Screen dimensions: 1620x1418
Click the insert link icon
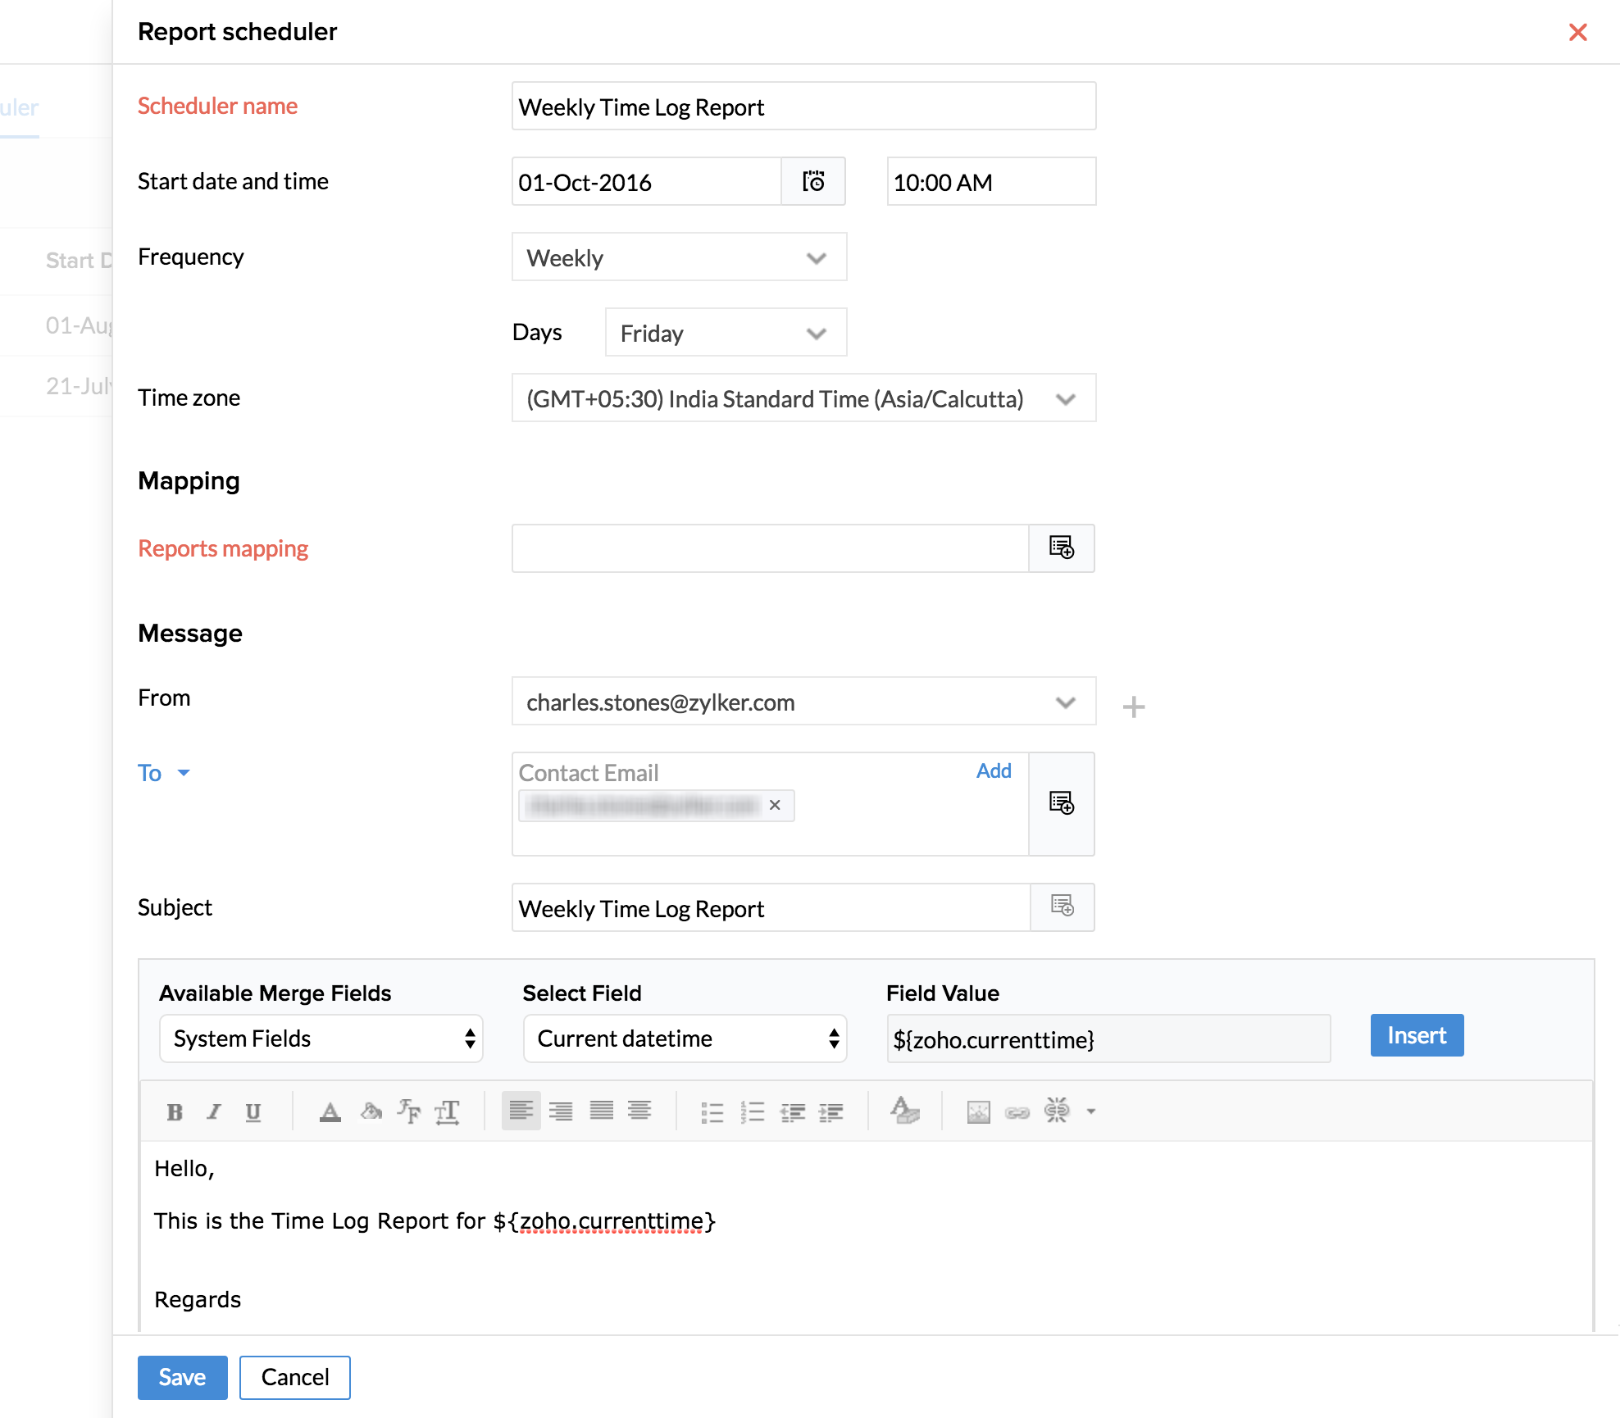click(1017, 1112)
